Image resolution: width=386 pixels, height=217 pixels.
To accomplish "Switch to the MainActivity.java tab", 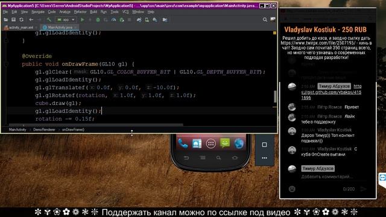I will (60, 27).
